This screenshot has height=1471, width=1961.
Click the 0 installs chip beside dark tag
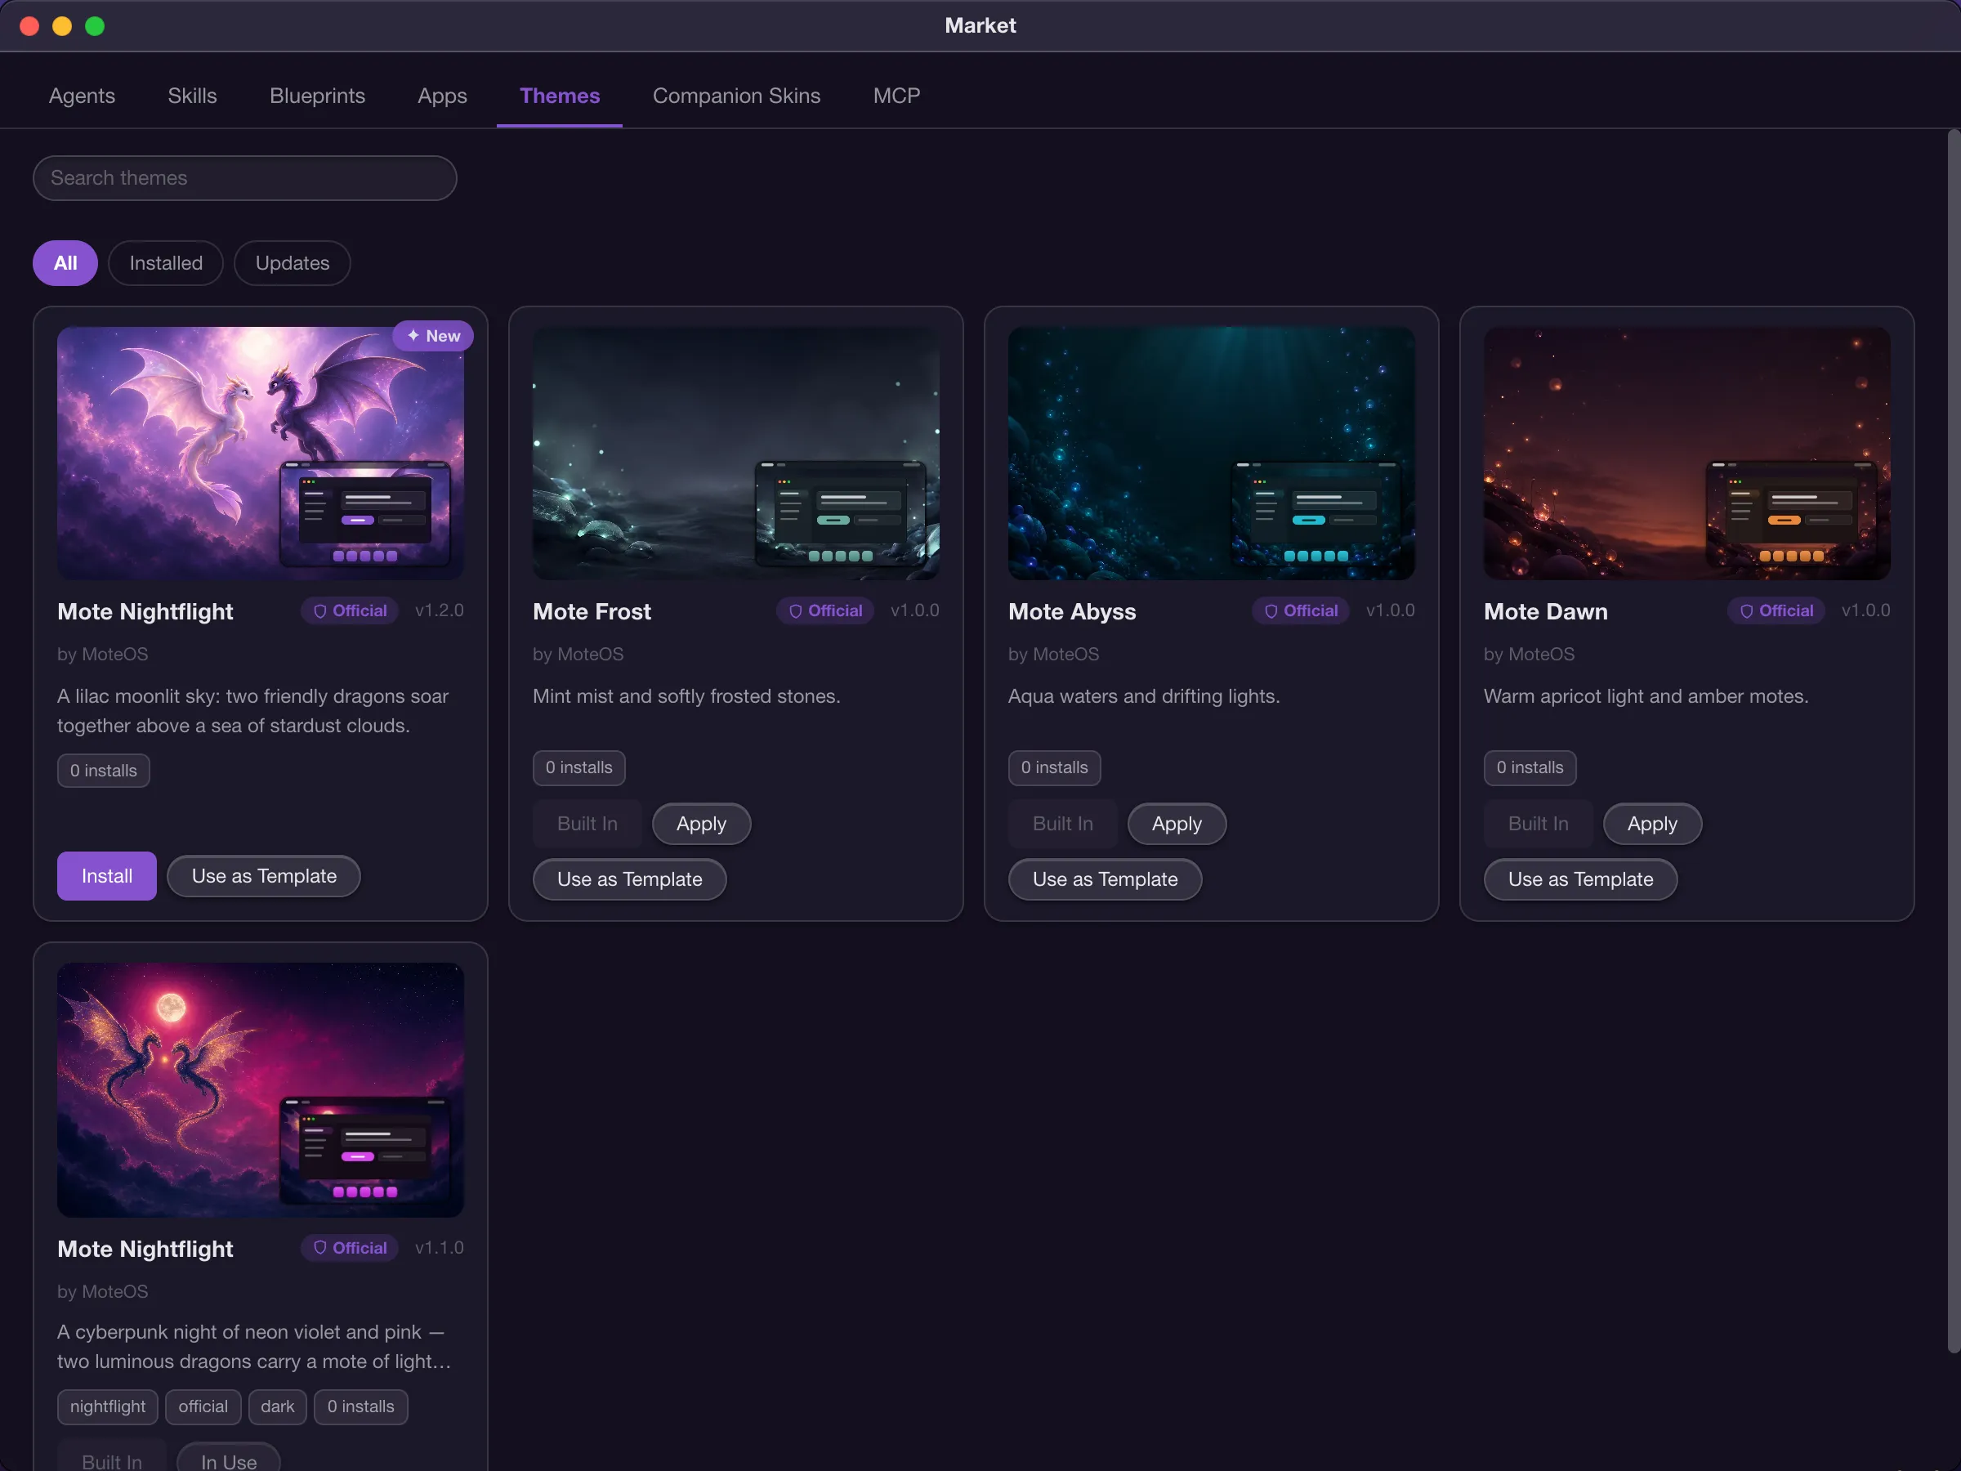[361, 1407]
